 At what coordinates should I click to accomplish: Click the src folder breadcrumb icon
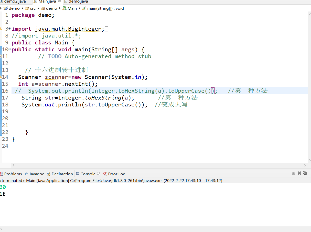point(27,8)
